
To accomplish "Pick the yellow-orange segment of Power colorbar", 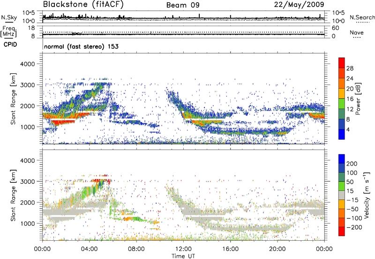I will click(x=342, y=93).
